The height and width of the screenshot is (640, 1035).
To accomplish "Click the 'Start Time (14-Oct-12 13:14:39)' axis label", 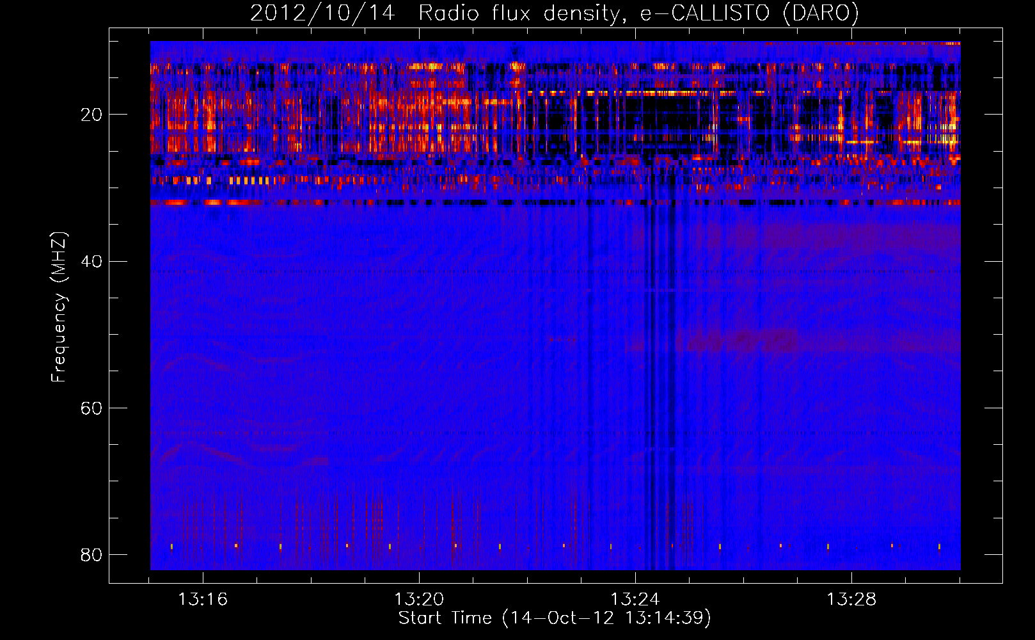I will click(555, 618).
